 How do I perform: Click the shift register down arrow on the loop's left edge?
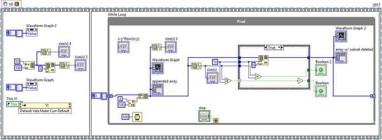(x=110, y=96)
